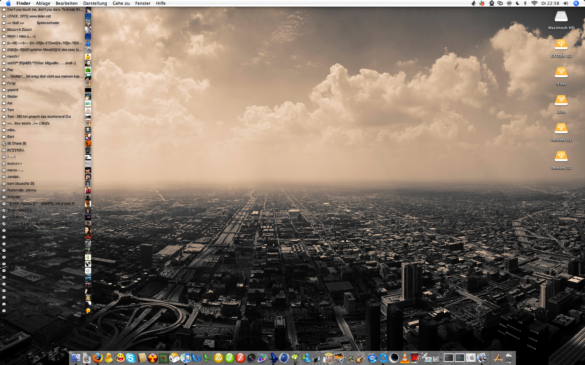Click the Bluetooth menu bar icon
Viewport: 585px width, 365px height.
525,3
